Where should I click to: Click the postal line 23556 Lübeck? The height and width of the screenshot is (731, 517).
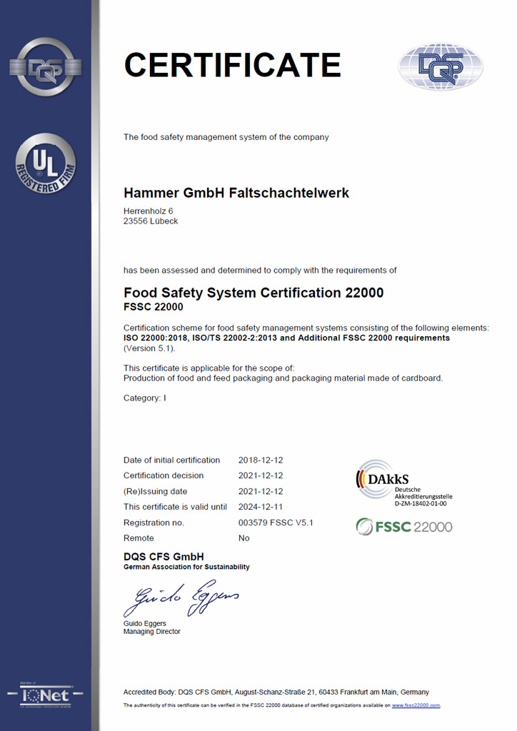click(151, 221)
